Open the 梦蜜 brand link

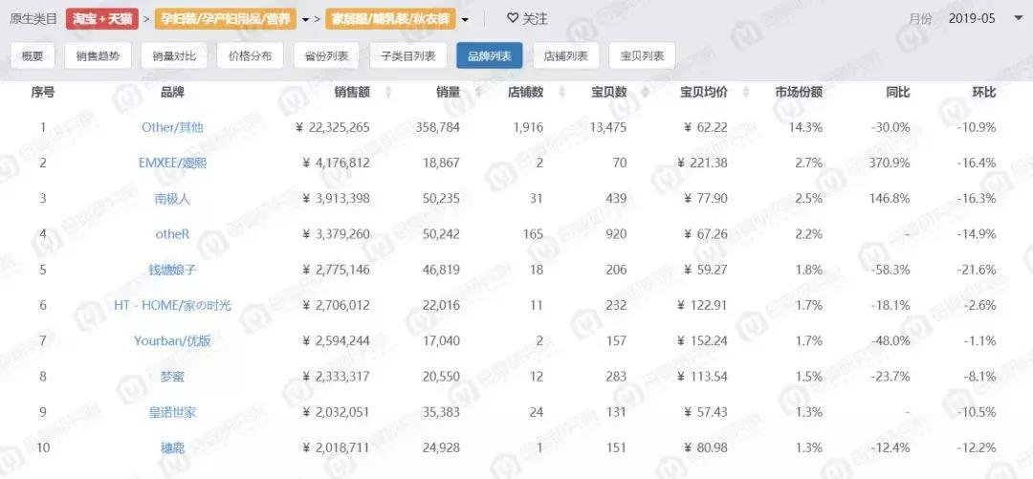(x=172, y=376)
